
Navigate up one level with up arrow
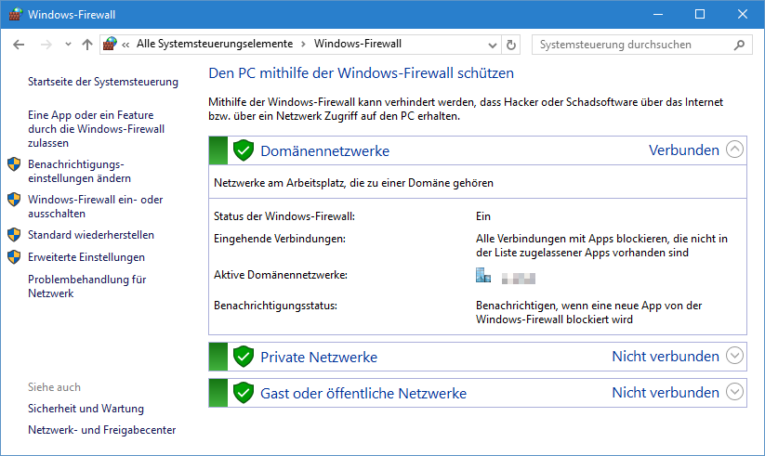coord(86,45)
